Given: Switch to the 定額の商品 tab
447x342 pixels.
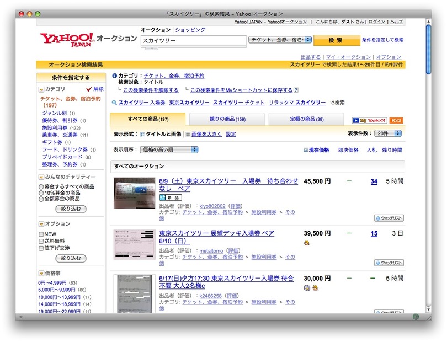Looking at the screenshot, I should click(x=306, y=119).
